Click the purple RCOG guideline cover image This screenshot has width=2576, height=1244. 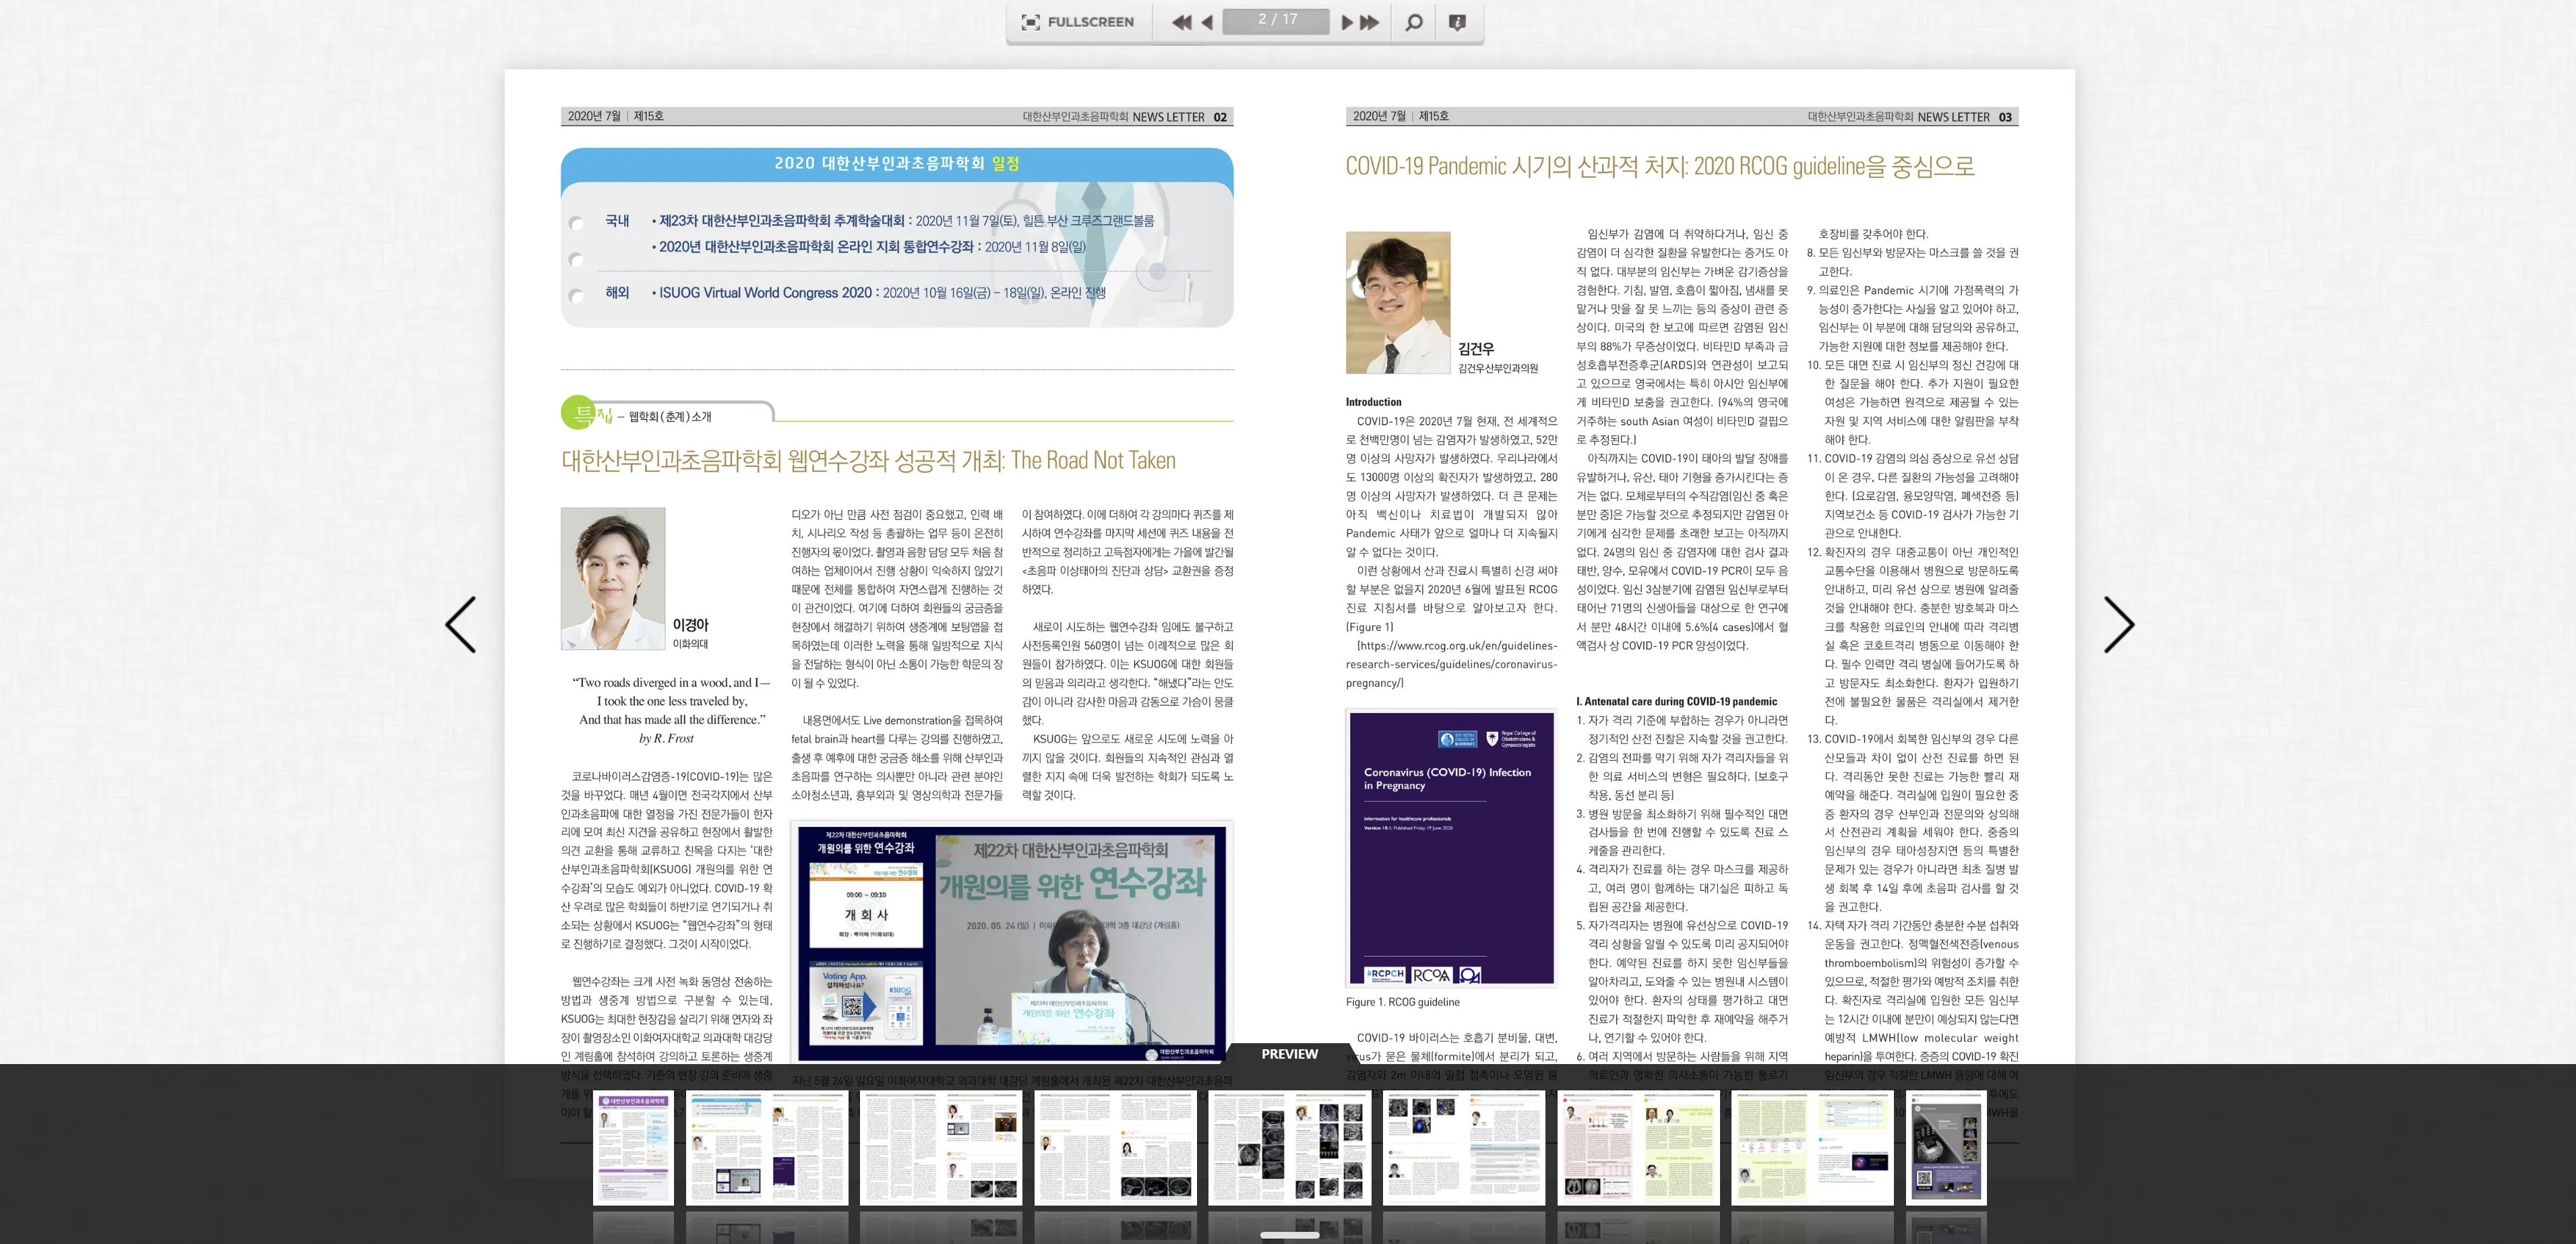pyautogui.click(x=1451, y=848)
